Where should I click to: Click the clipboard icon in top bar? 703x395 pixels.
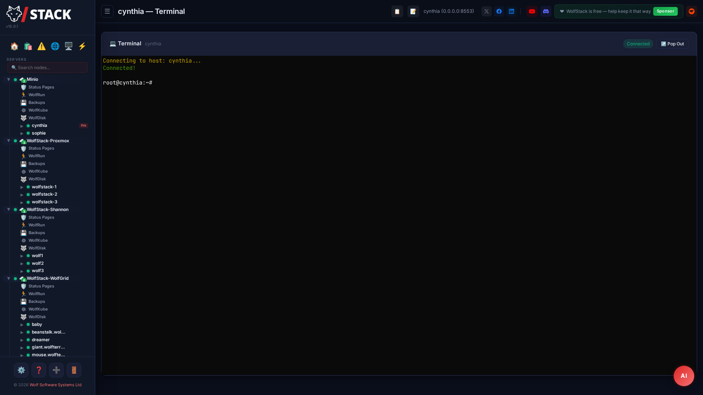coord(397,11)
